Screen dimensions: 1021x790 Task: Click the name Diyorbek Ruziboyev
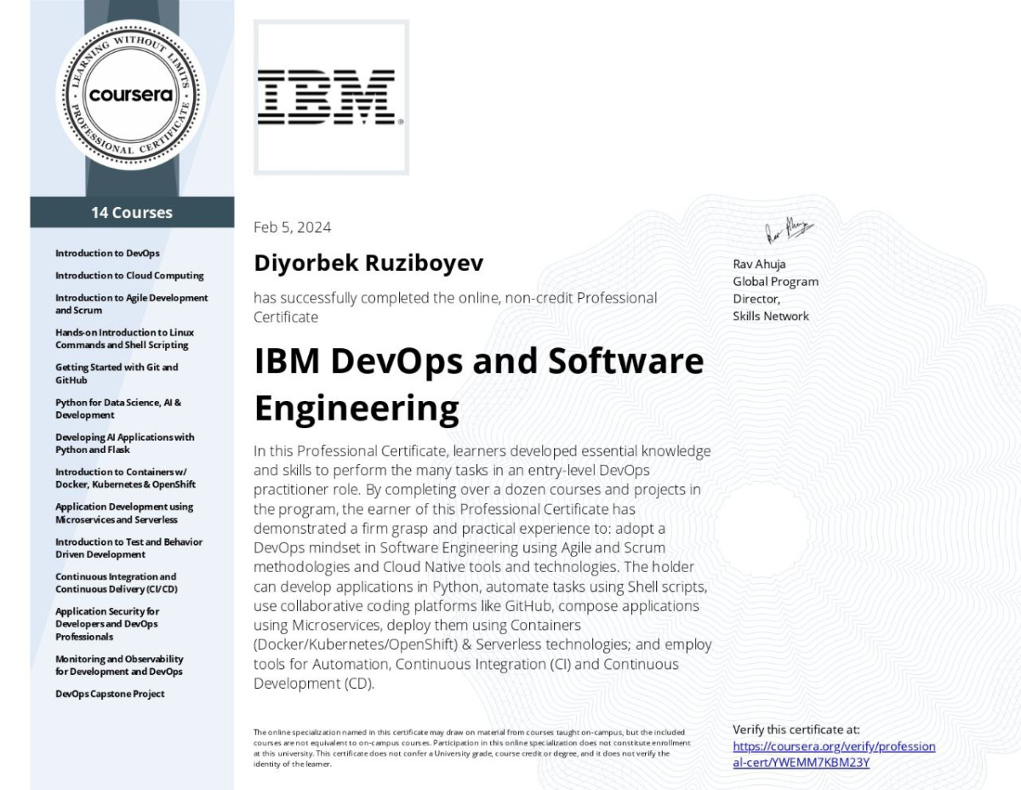click(x=368, y=263)
